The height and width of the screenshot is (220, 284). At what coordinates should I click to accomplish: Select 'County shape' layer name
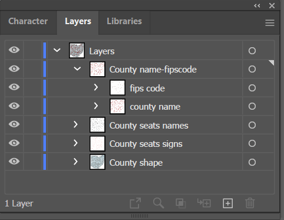pyautogui.click(x=136, y=163)
